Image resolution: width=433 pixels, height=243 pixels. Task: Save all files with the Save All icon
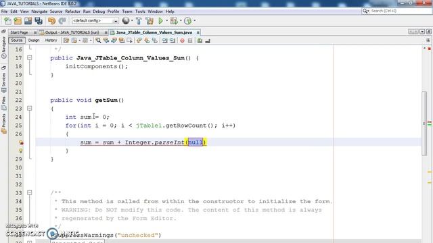(39, 21)
